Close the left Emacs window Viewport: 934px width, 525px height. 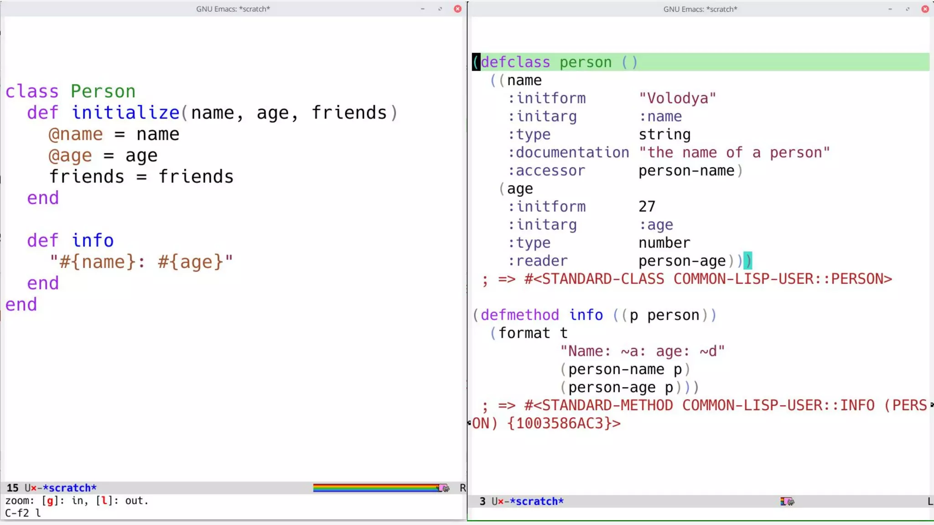pos(457,9)
